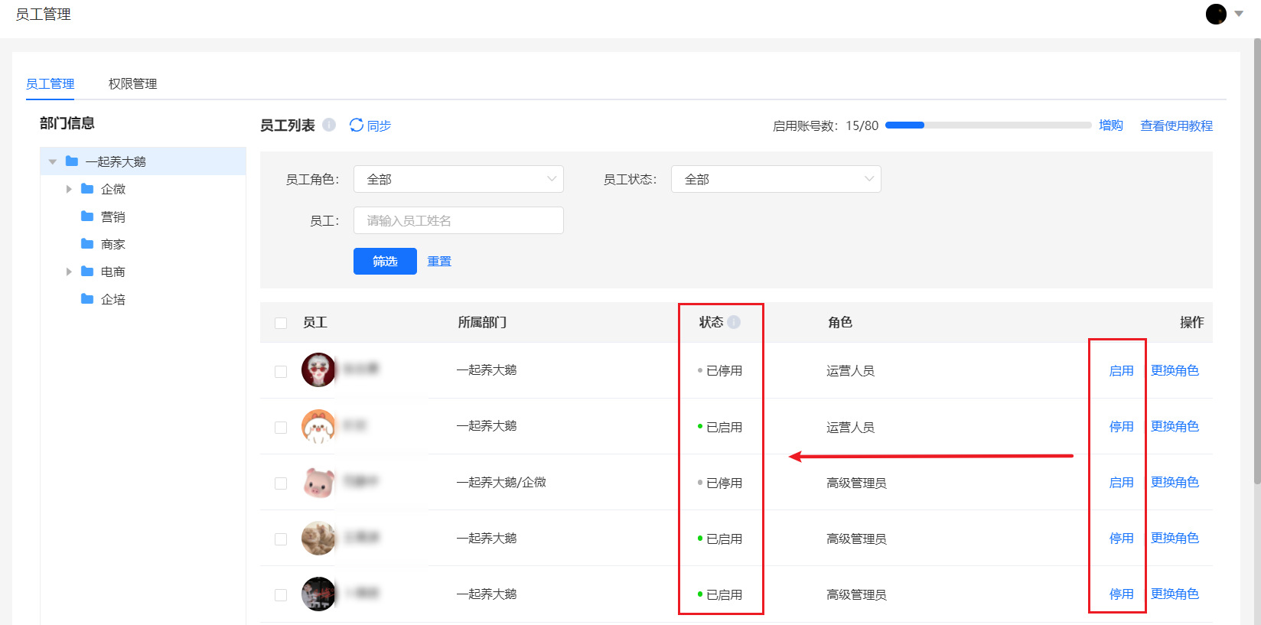Check the second row 已启用 运营人员 checkbox
This screenshot has height=625, width=1261.
[x=281, y=427]
